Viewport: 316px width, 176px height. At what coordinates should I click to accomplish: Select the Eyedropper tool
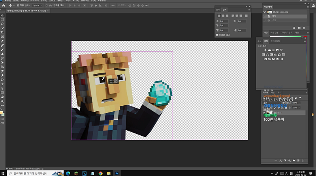[x=2, y=41]
